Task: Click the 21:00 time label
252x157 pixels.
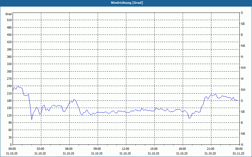Action: 211,149
